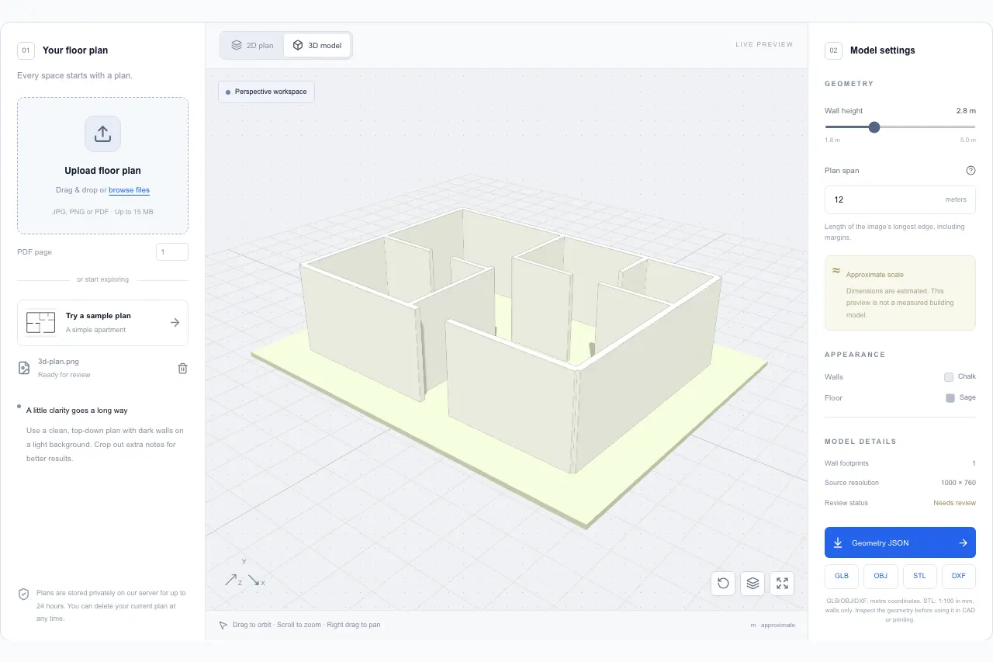Viewport: 993px width, 662px height.
Task: Reset the 3D camera view
Action: click(x=723, y=584)
